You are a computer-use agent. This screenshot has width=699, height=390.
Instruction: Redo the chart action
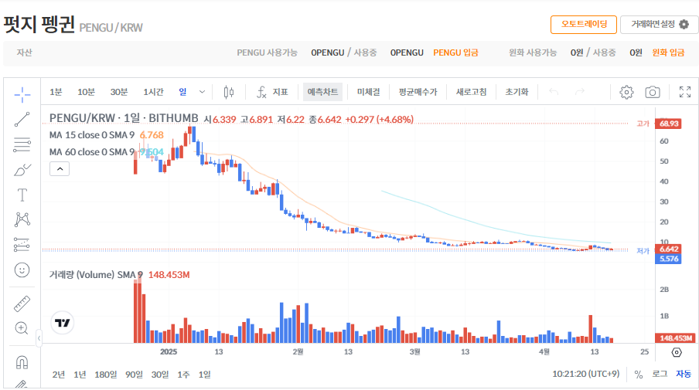[x=579, y=92]
